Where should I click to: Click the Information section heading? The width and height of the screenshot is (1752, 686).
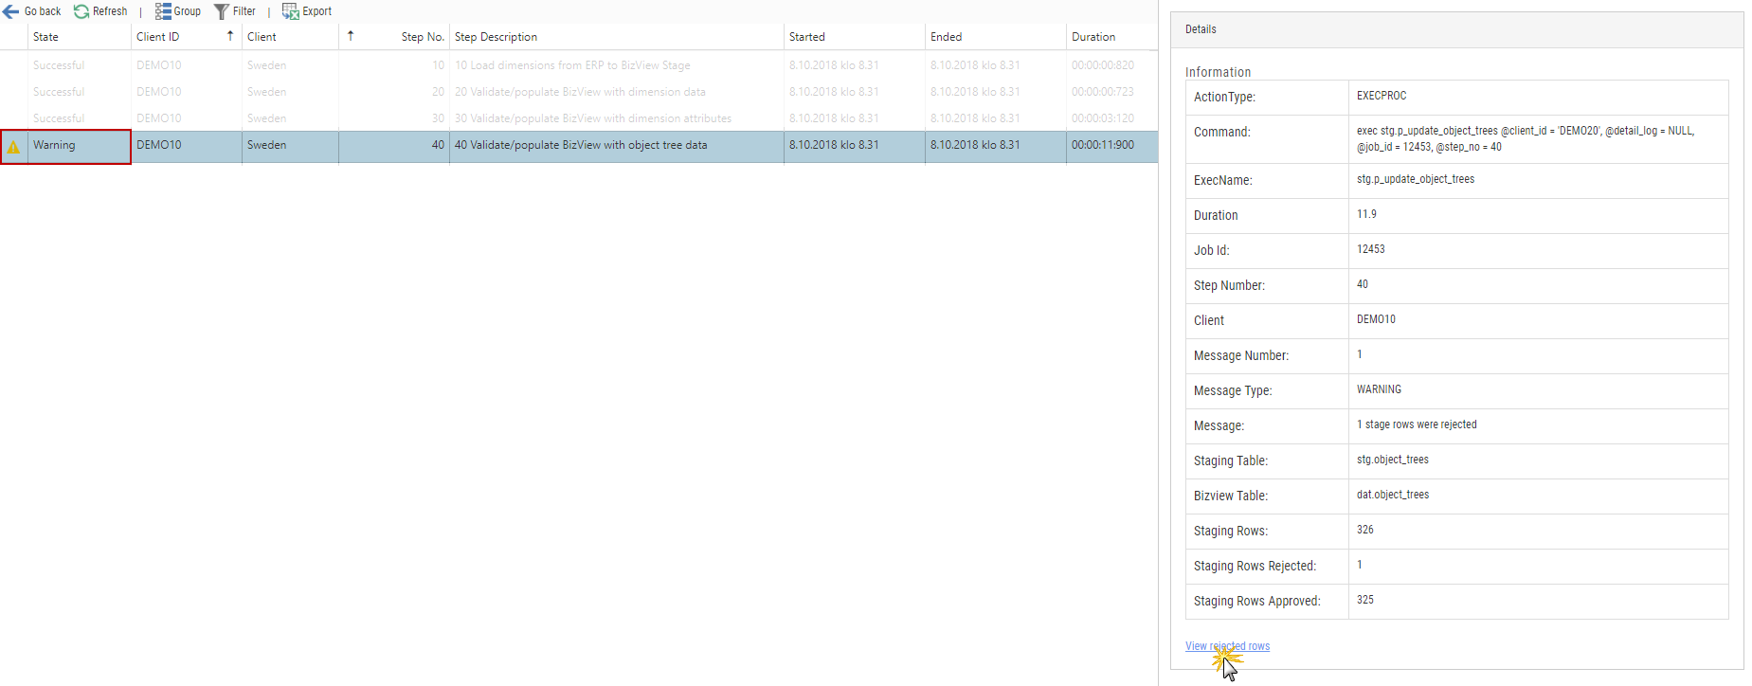point(1218,72)
